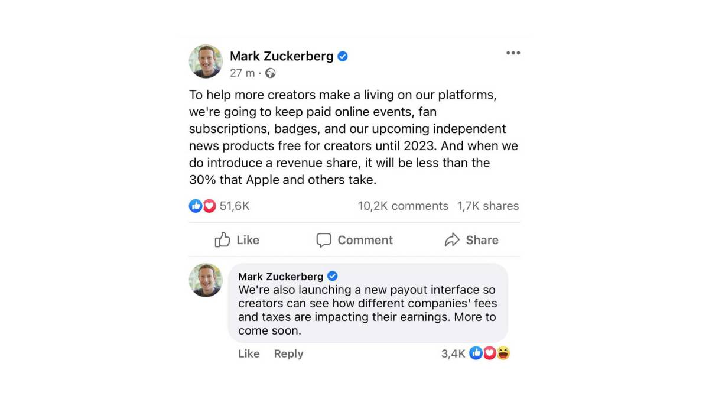Click the commenter's profile picture
This screenshot has width=709, height=399.
click(205, 280)
